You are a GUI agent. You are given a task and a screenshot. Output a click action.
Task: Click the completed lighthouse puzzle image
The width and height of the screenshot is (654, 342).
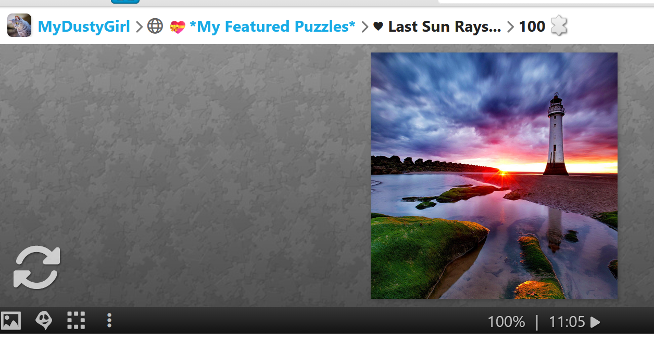(x=494, y=176)
